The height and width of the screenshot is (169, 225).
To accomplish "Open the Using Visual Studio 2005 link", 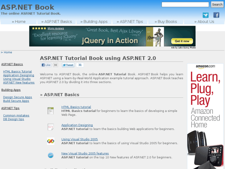I will [x=80, y=139].
